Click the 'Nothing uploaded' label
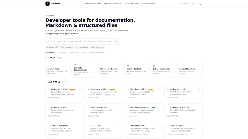Image resolution: width=248 pixels, height=139 pixels. (x=97, y=52)
